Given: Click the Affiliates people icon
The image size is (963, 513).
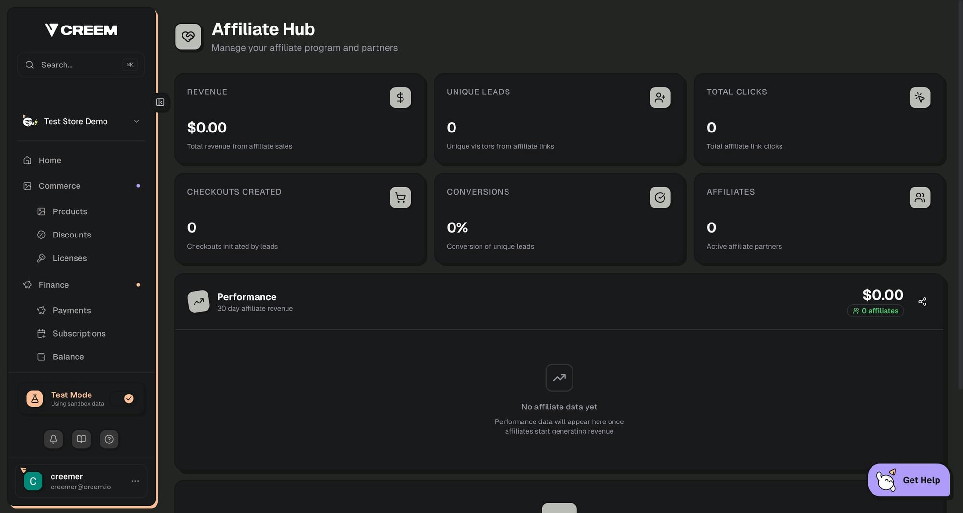Looking at the screenshot, I should (920, 197).
